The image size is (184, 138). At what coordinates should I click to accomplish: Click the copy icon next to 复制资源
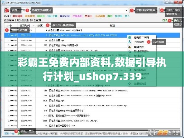(x=129, y=47)
